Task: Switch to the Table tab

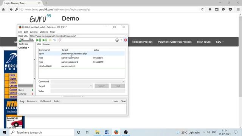Action: (x=39, y=44)
